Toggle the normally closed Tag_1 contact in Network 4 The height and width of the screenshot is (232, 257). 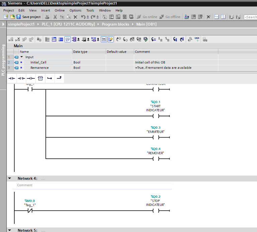pos(29,211)
